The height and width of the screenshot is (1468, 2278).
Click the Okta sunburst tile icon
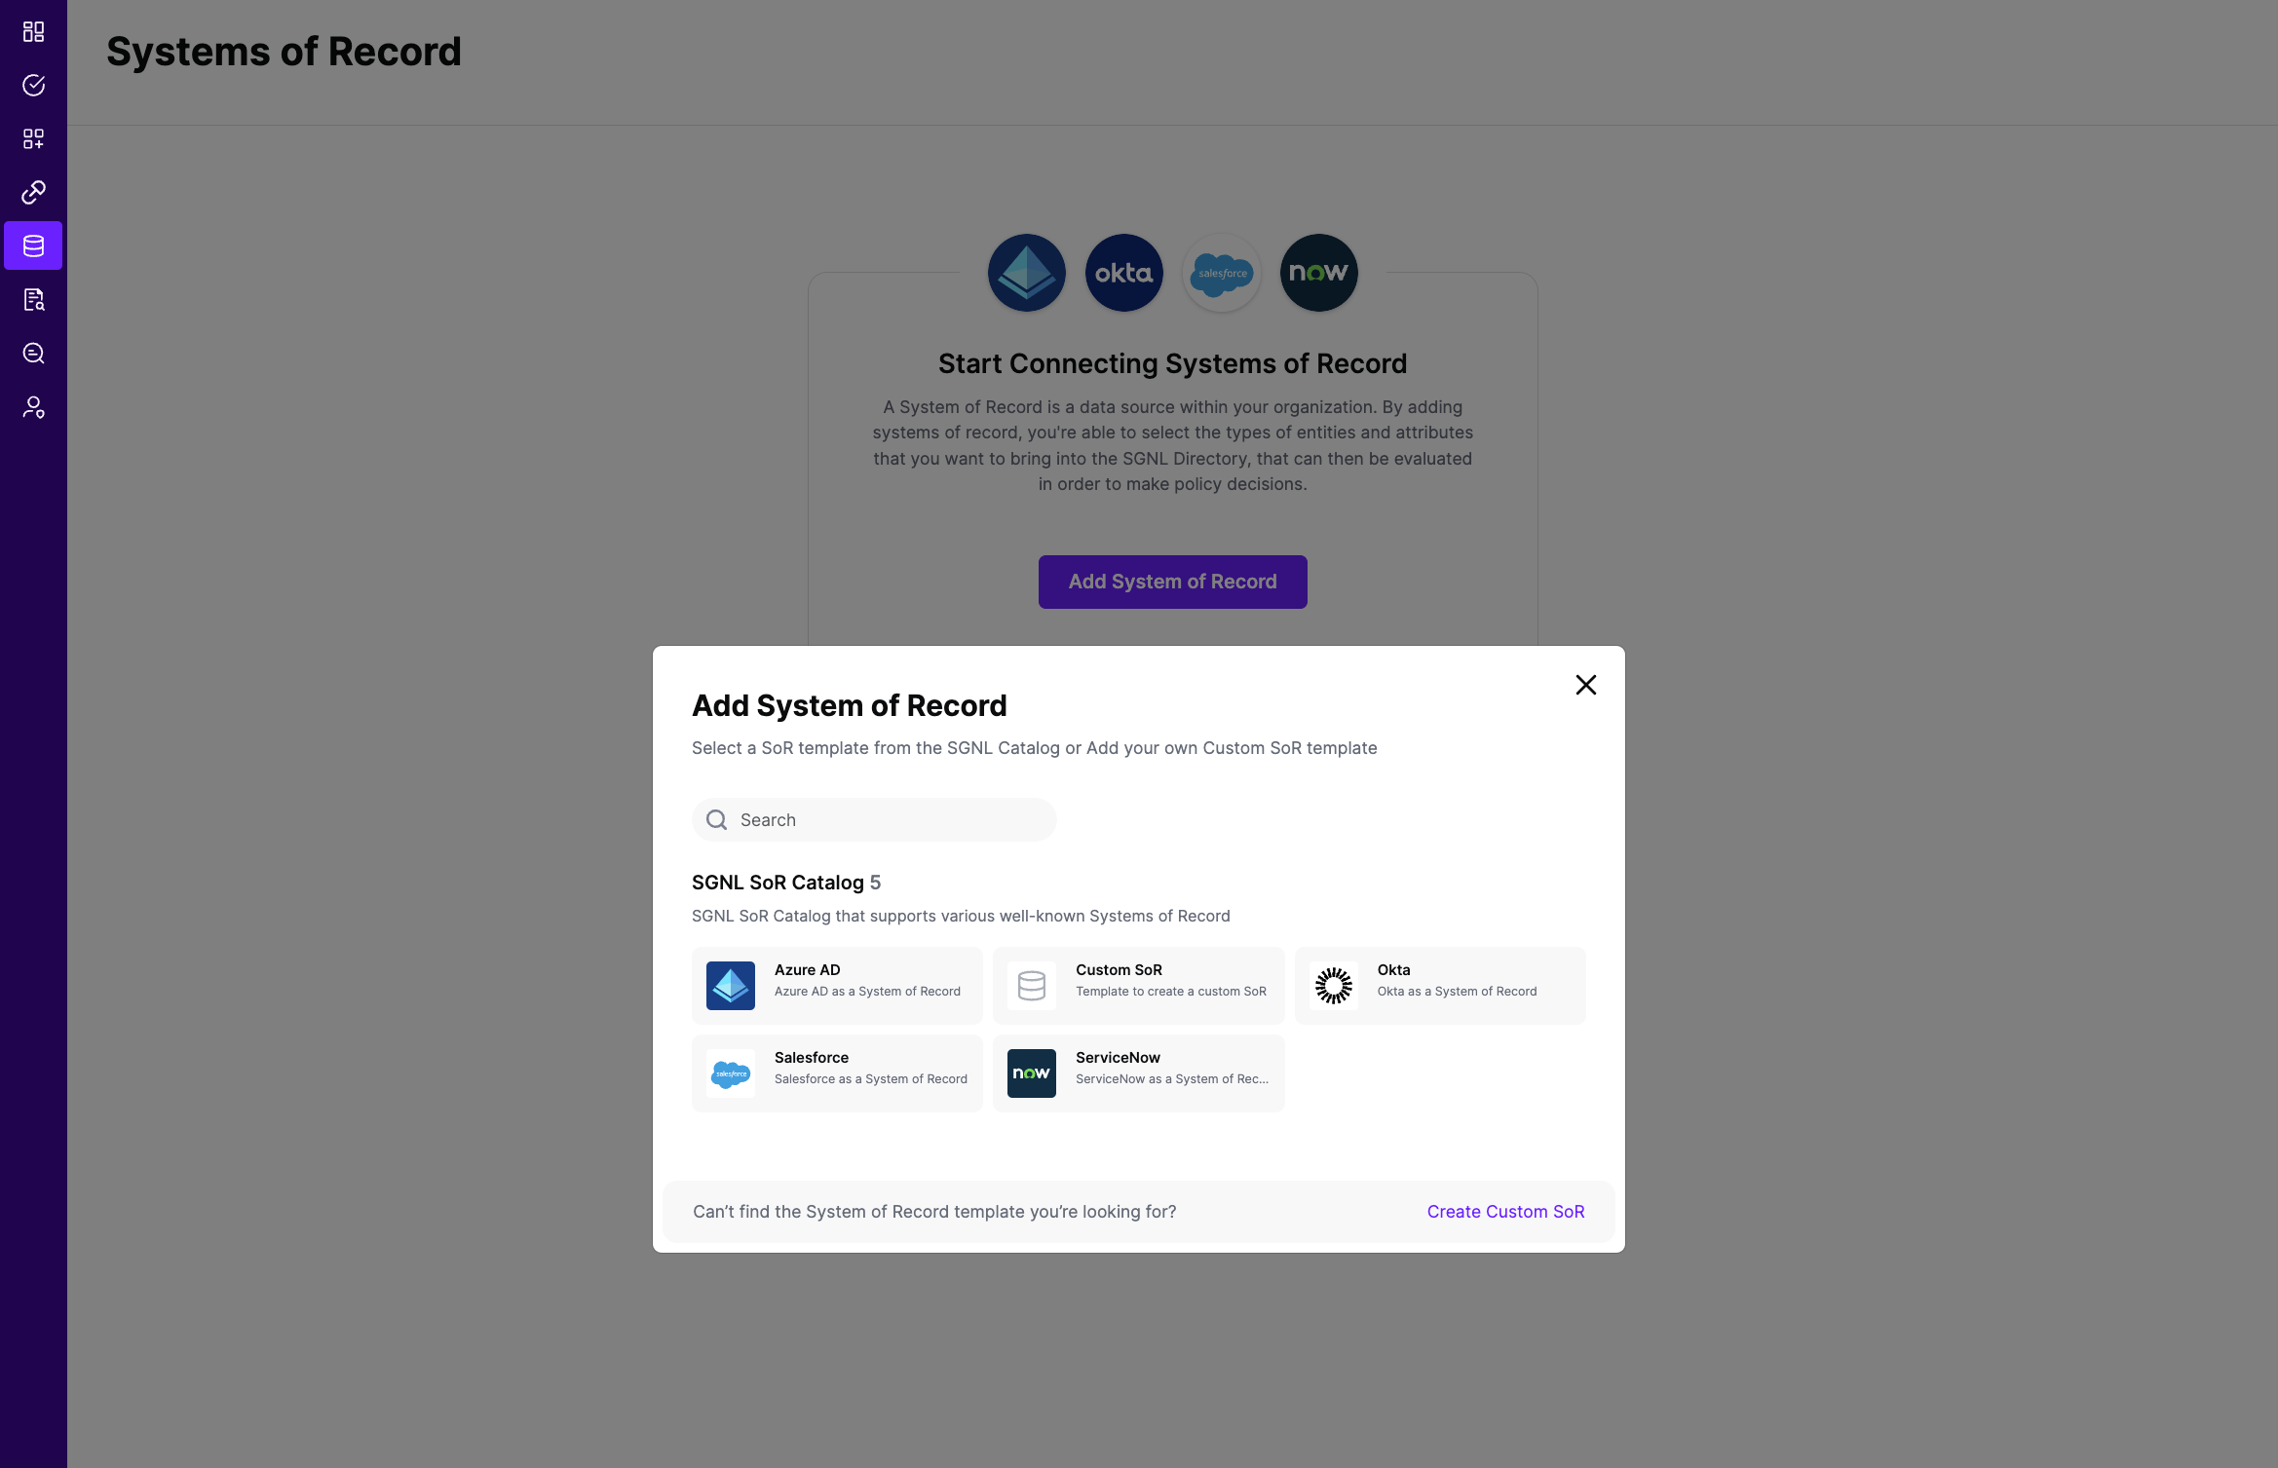1334,986
